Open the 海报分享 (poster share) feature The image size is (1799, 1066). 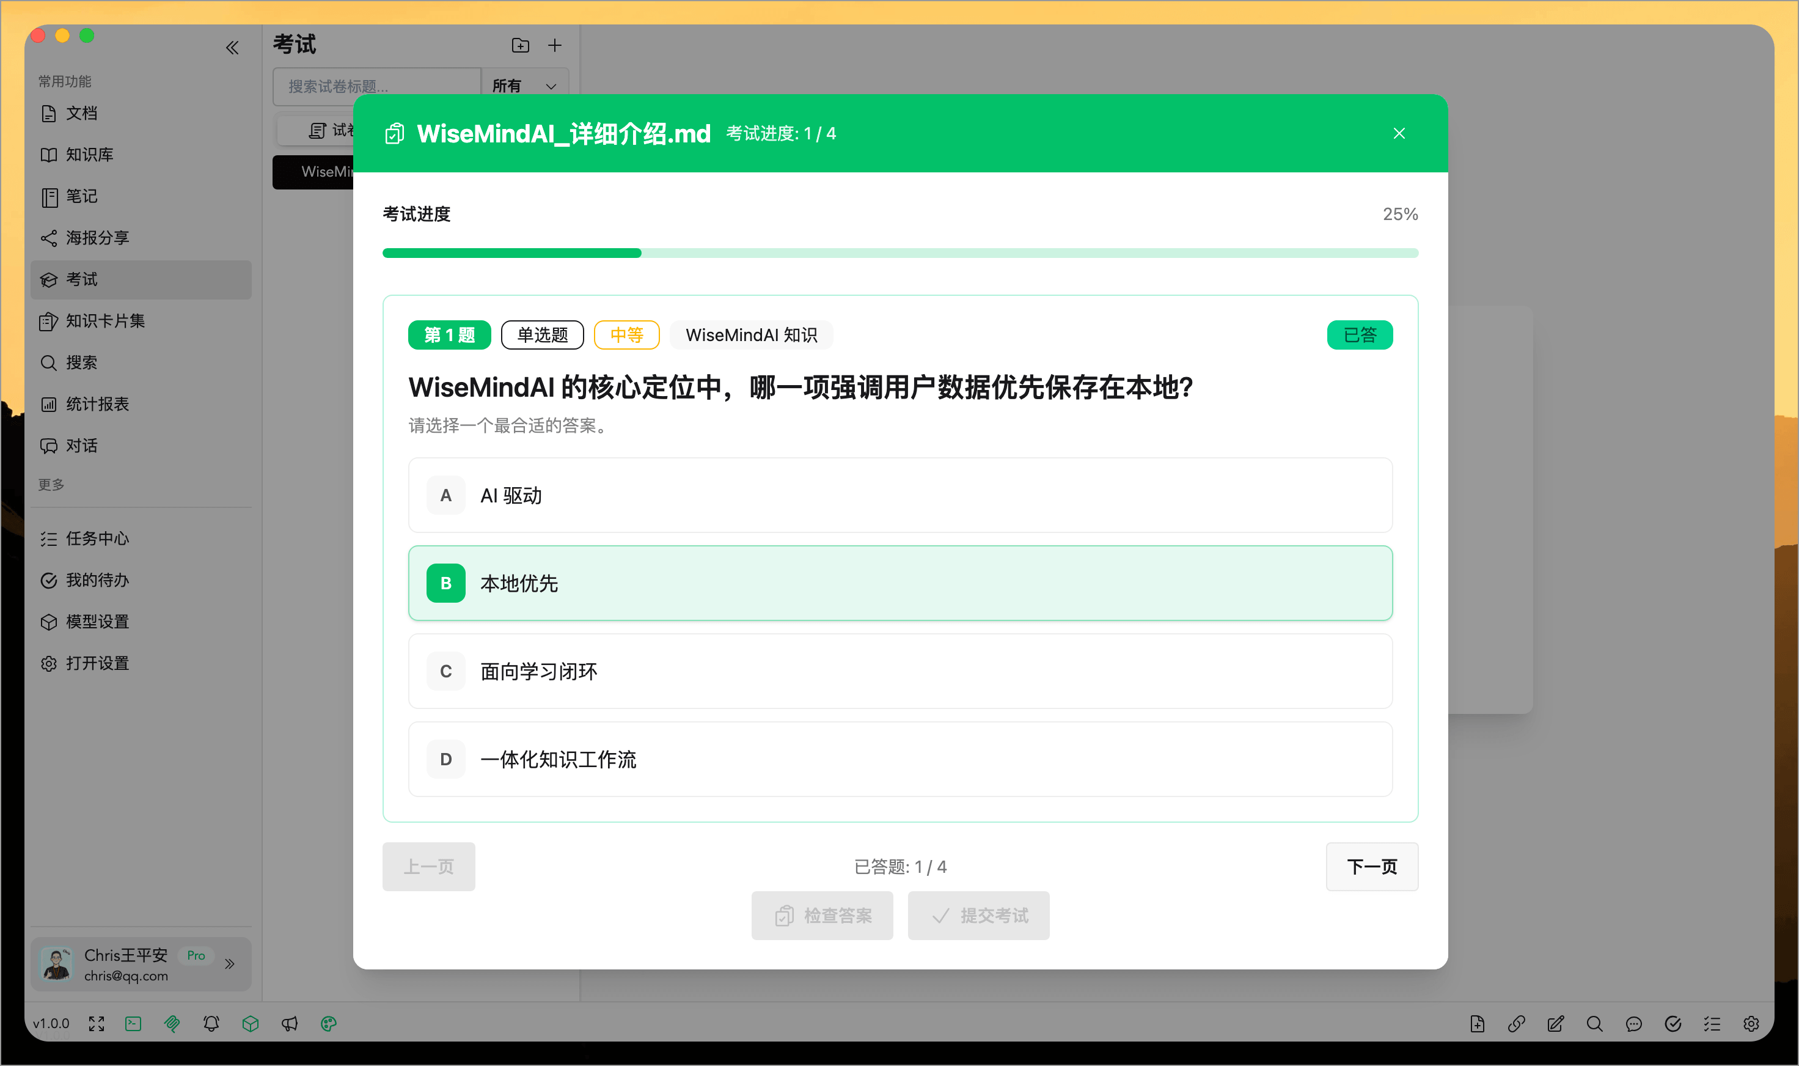96,238
